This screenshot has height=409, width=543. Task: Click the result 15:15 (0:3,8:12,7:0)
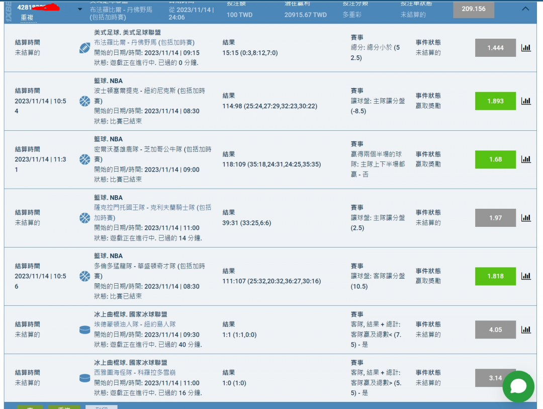250,53
